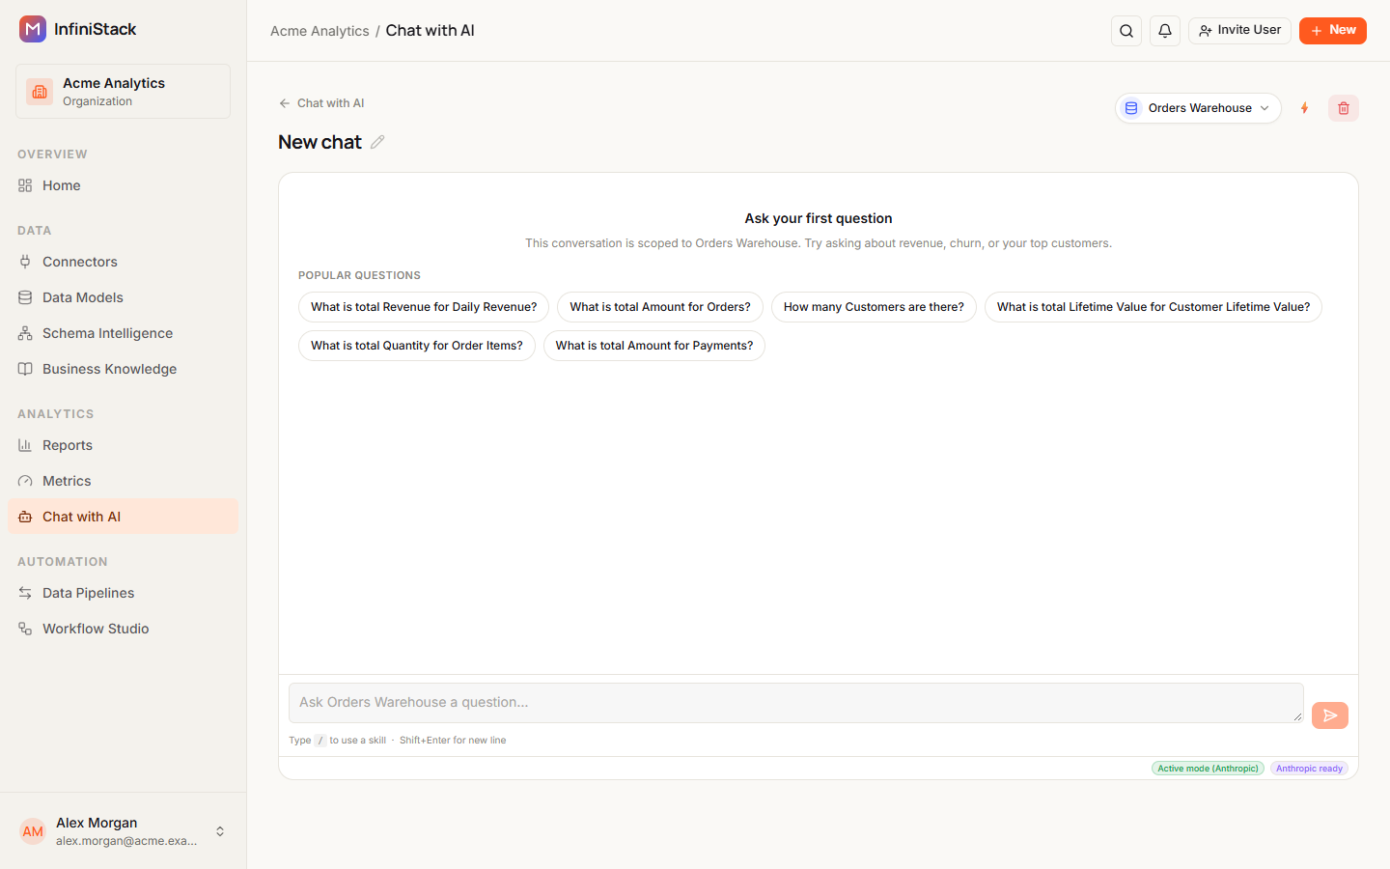Click the InfiniStack logo icon
1390x869 pixels.
point(33,29)
